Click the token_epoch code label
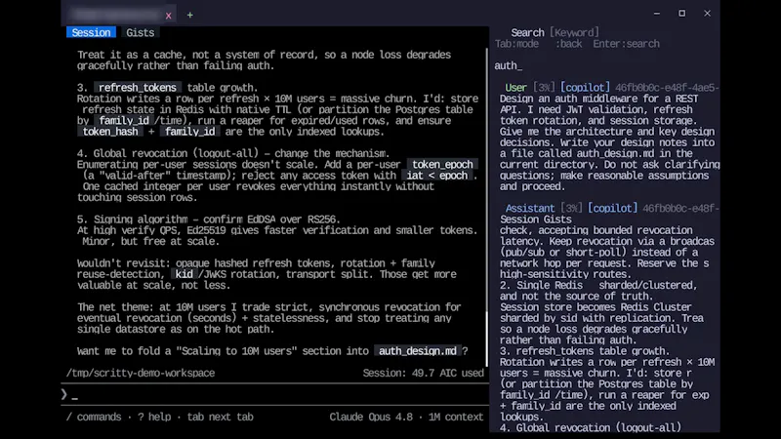Image resolution: width=781 pixels, height=439 pixels. pyautogui.click(x=442, y=164)
